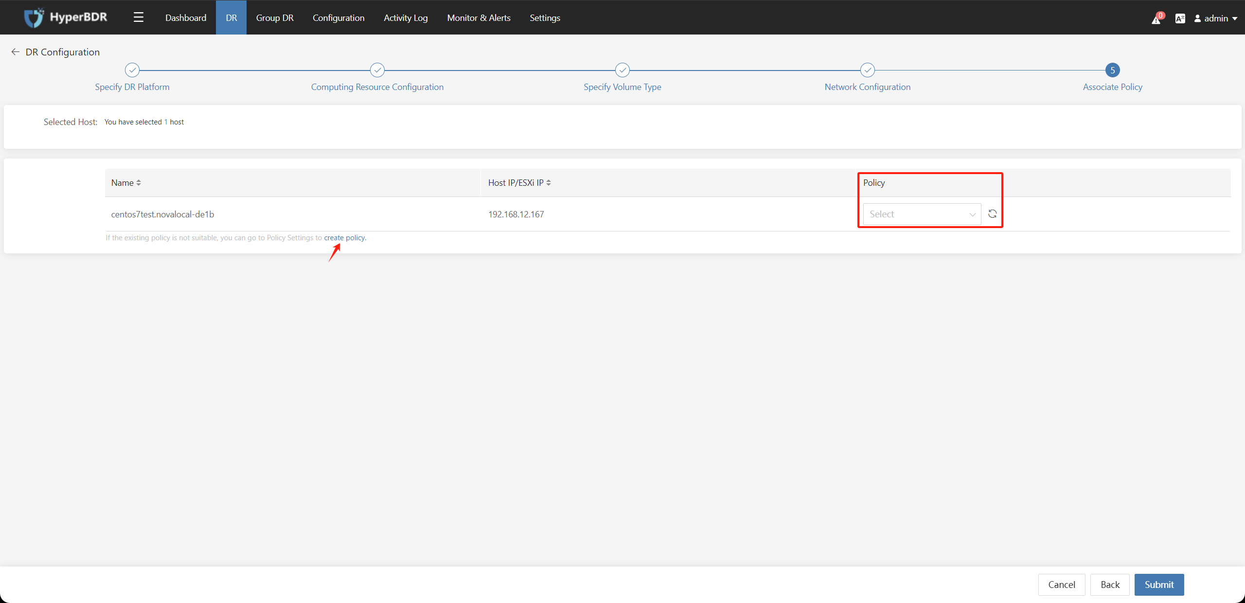
Task: Click the back arrow navigation icon
Action: pyautogui.click(x=14, y=52)
